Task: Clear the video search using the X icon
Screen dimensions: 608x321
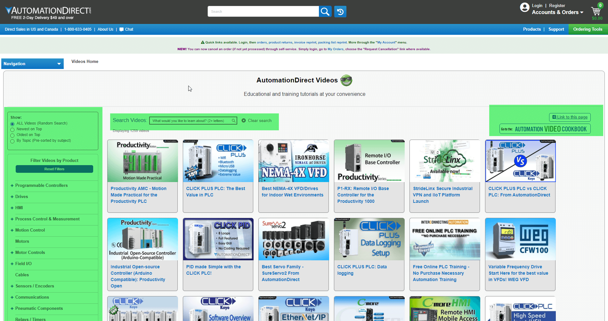Action: click(x=244, y=120)
